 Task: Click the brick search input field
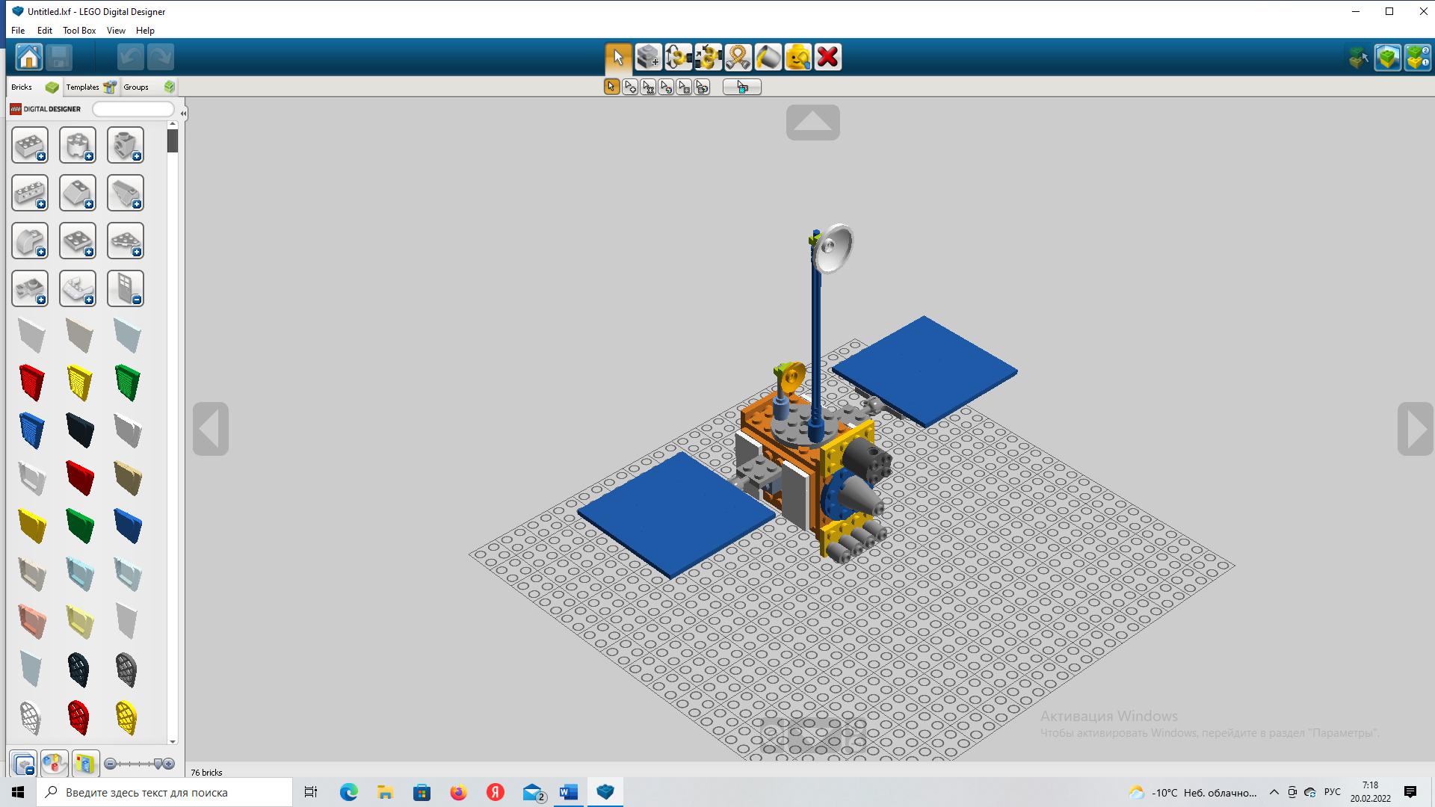click(133, 109)
